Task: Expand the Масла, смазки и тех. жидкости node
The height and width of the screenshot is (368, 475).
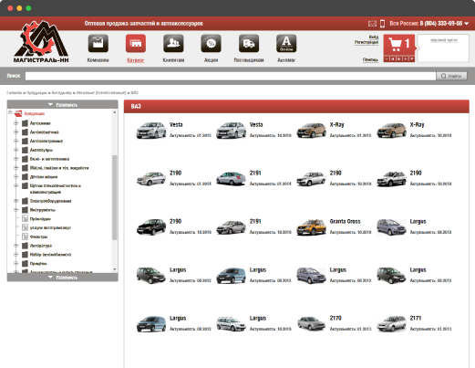Action: [x=16, y=168]
